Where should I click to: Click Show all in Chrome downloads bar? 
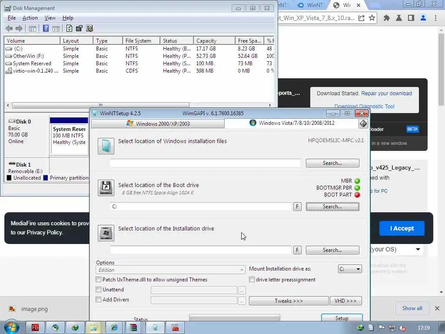tap(412, 308)
